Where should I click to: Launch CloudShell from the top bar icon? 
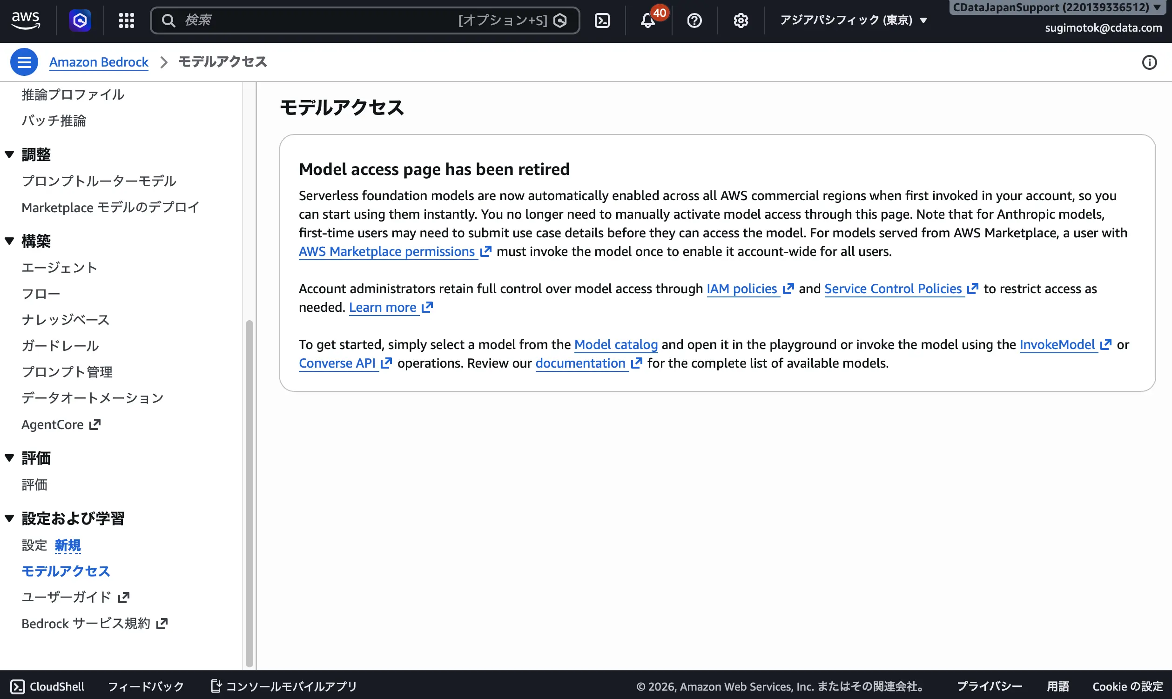(602, 20)
